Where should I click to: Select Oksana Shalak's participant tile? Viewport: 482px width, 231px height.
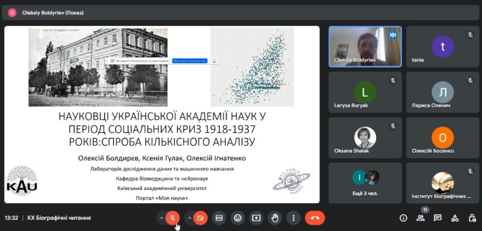[x=365, y=138]
